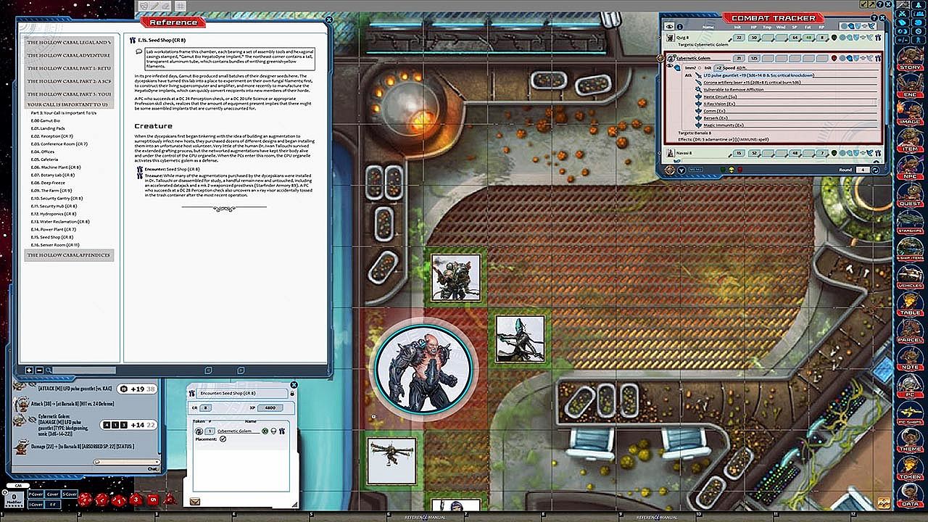Open the Enc (encounters) sidebar button
Screen dimensions: 928x522
tap(910, 85)
